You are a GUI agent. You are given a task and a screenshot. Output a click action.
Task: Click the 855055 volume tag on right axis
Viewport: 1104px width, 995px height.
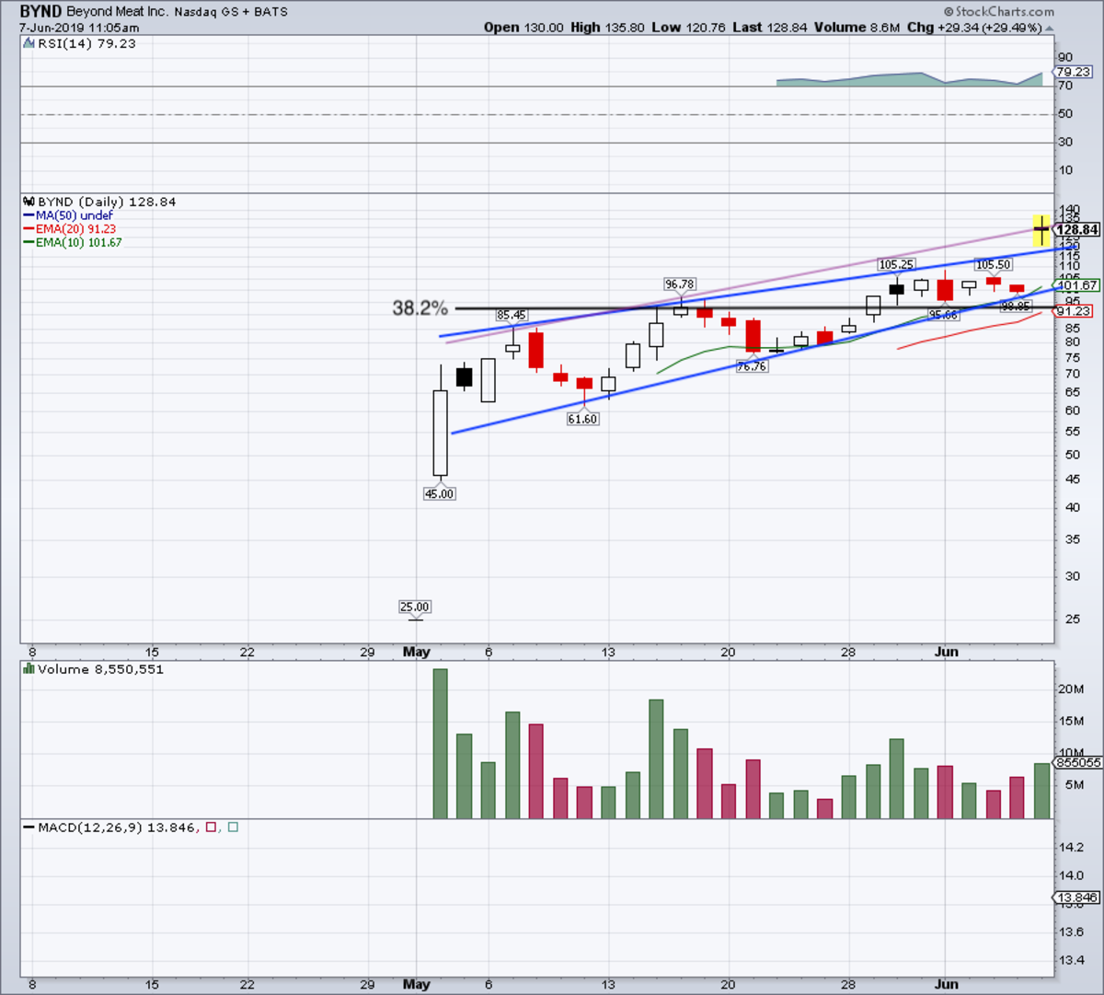tap(1076, 762)
